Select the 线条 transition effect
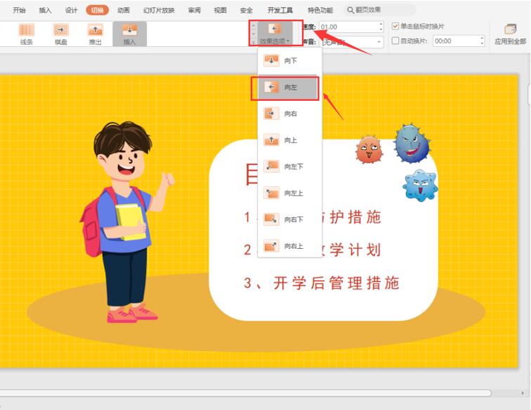 [27, 34]
